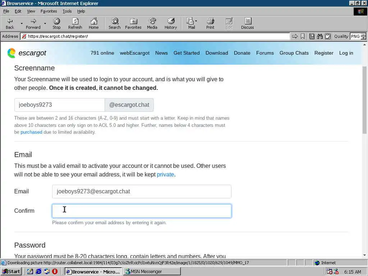This screenshot has height=276, width=368.
Task: Switch to Browservice taskbar button
Action: pyautogui.click(x=93, y=272)
